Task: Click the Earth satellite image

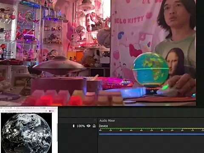Action: [x=26, y=133]
